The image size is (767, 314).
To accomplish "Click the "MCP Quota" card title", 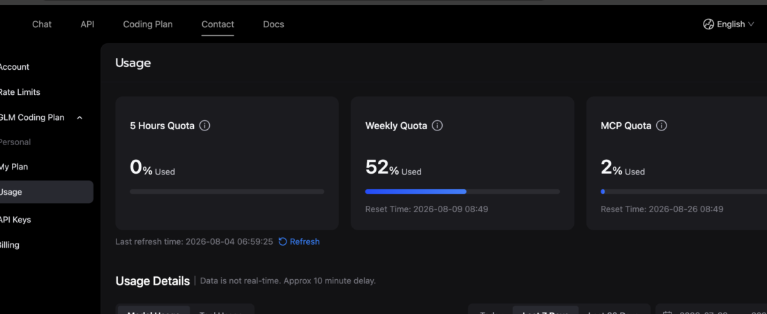I will click(626, 126).
